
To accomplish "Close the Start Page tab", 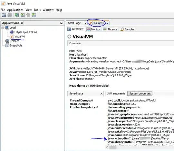I will (x=85, y=23).
